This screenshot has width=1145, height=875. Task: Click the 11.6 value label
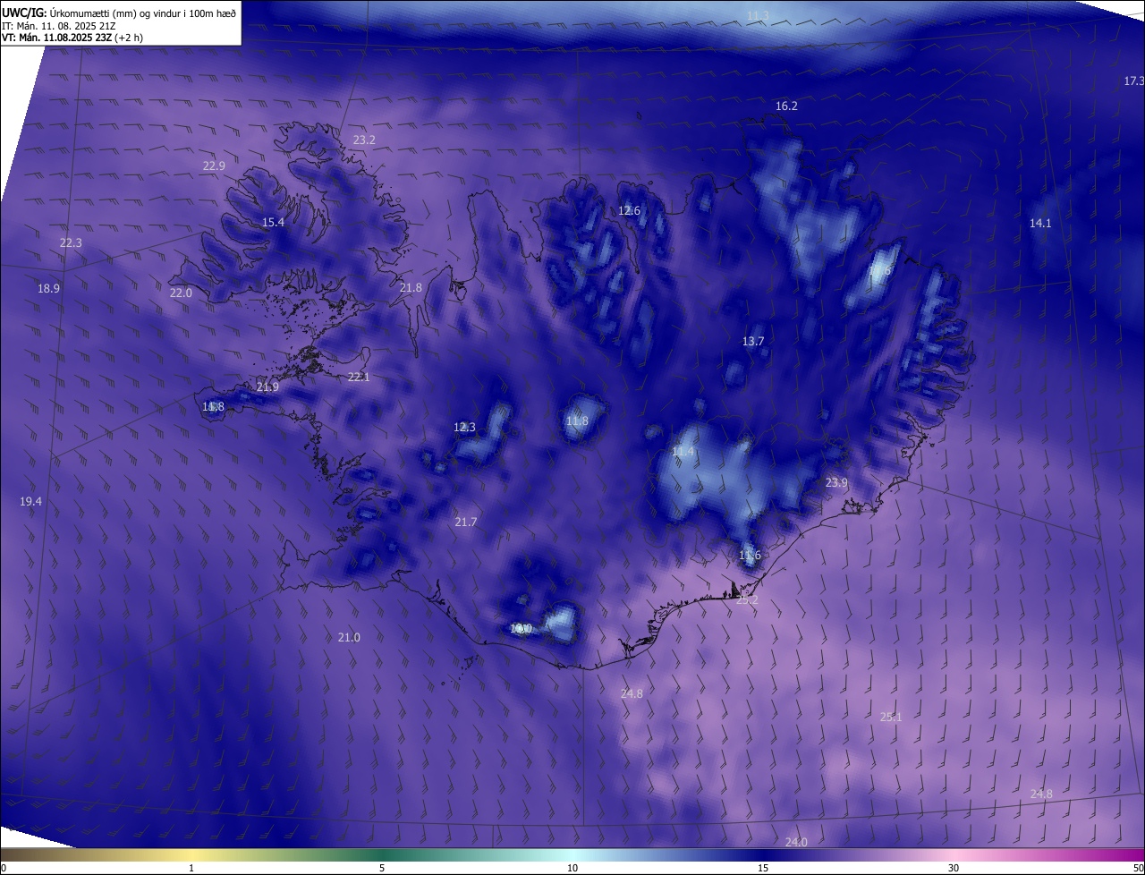pos(750,555)
